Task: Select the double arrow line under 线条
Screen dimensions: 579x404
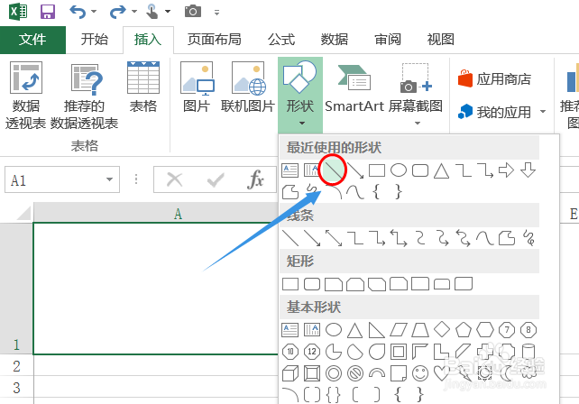Action: 334,238
